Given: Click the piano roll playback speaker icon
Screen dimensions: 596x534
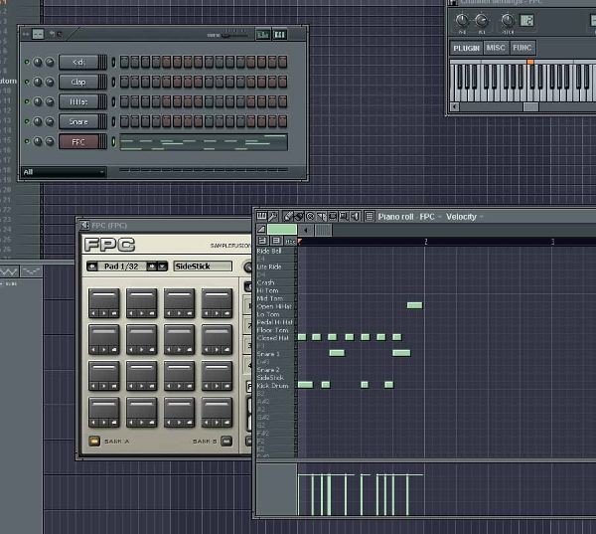Looking at the screenshot, I should [355, 217].
